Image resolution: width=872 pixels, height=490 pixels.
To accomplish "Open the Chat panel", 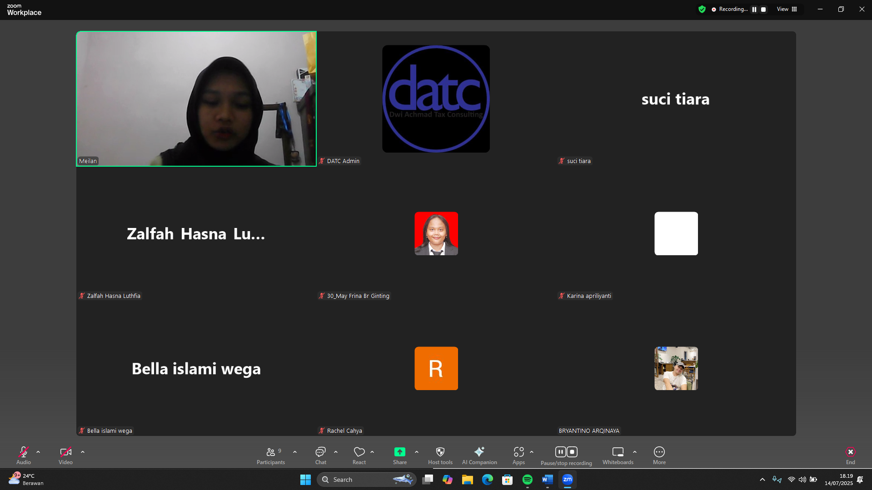I will pos(320,455).
